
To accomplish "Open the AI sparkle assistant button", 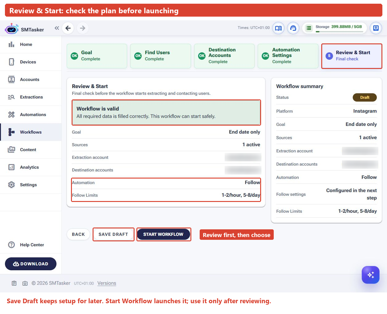I will point(371,275).
